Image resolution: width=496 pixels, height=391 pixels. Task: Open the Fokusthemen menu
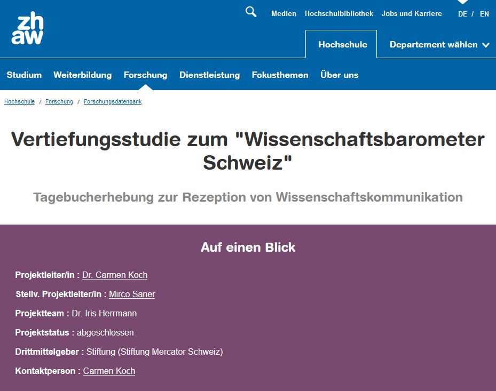click(280, 75)
